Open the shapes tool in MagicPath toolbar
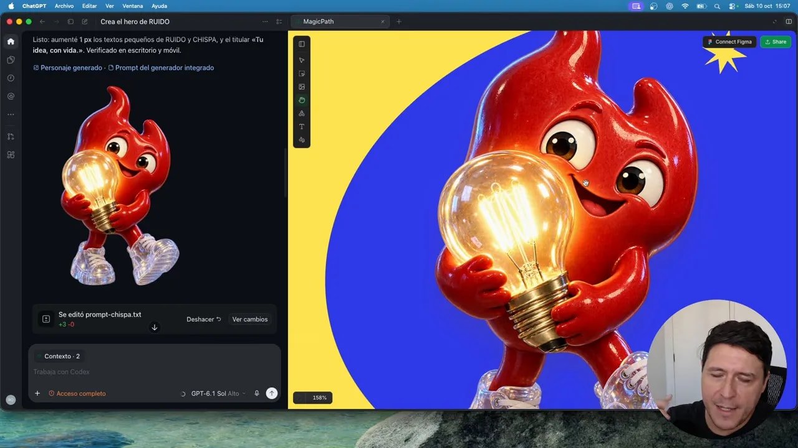 pos(302,113)
